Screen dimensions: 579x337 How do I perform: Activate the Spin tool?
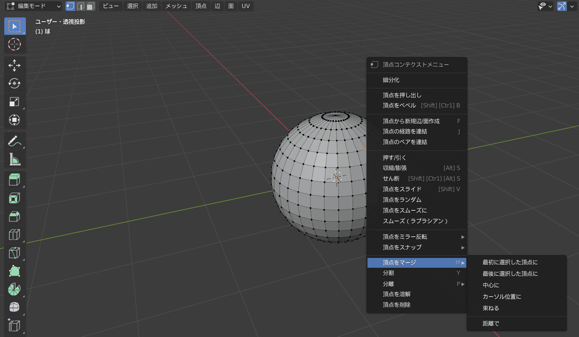[15, 290]
